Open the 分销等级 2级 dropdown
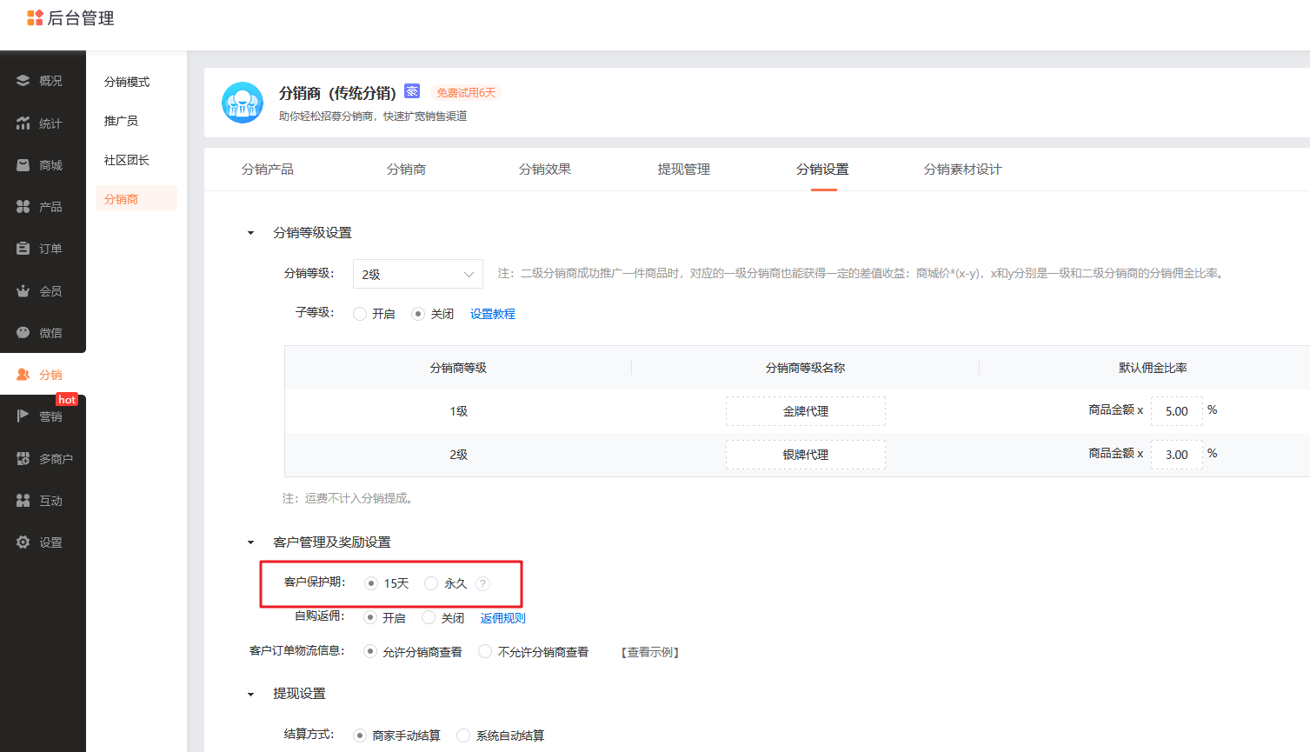The height and width of the screenshot is (752, 1310). point(418,274)
